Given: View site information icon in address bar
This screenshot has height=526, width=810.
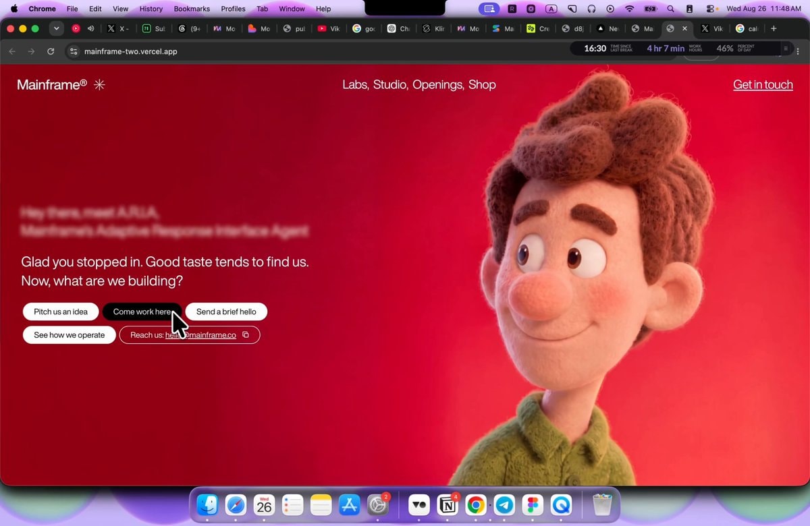Looking at the screenshot, I should (x=74, y=51).
